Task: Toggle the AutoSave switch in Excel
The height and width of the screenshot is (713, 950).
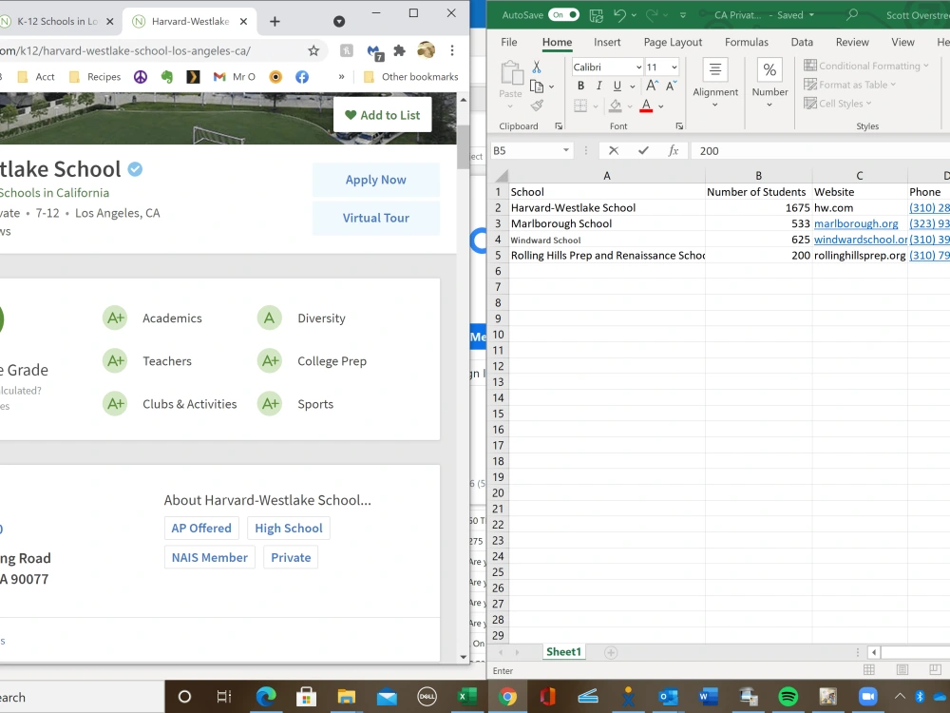Action: pyautogui.click(x=563, y=15)
